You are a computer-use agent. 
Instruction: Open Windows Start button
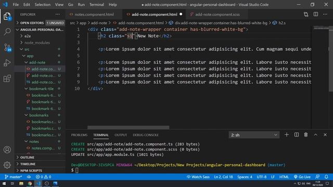click(x=4, y=183)
